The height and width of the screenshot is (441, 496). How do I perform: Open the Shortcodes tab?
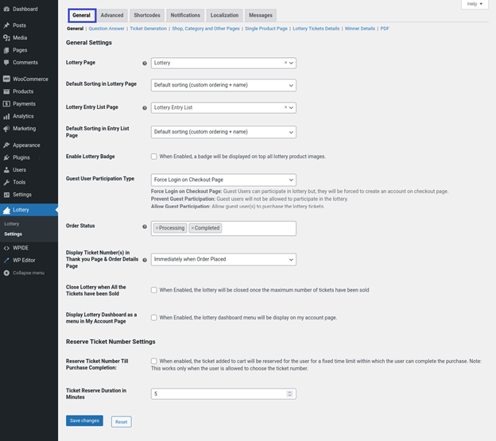(147, 15)
